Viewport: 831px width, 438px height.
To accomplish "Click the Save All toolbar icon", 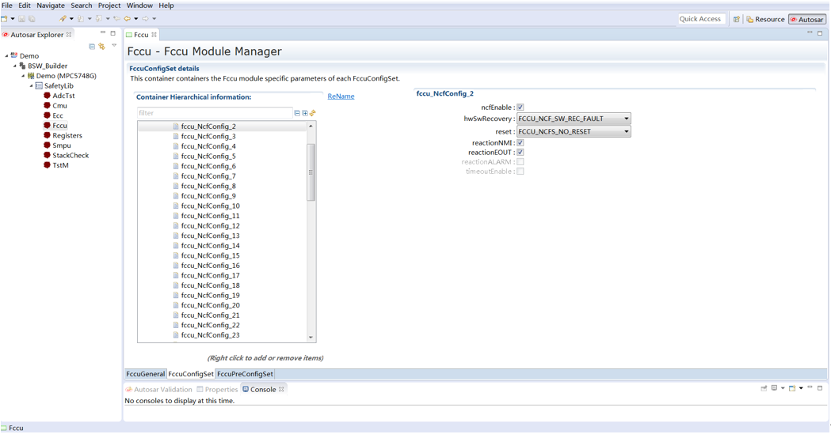I will (x=32, y=18).
